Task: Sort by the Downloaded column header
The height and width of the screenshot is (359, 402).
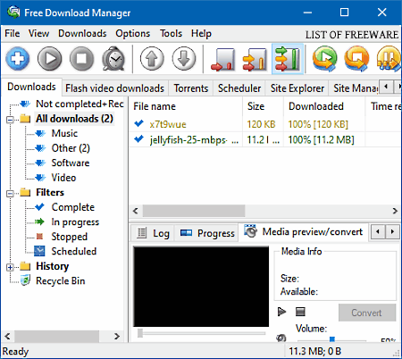Action: click(x=324, y=106)
